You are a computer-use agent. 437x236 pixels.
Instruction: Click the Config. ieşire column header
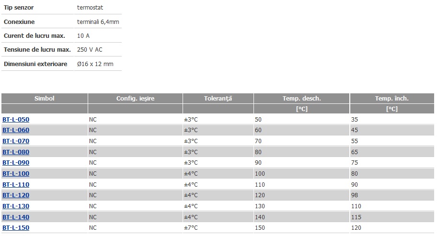(135, 98)
